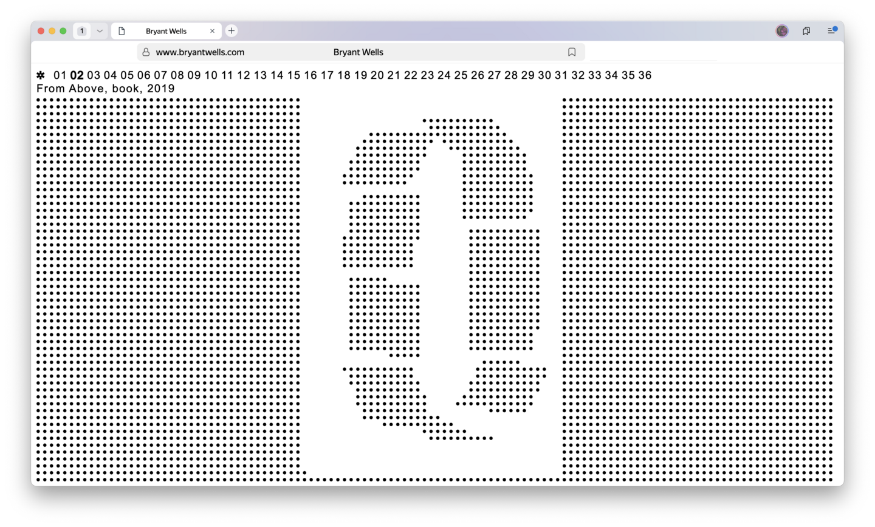875x527 pixels.
Task: Navigate to project 27
Action: click(495, 75)
